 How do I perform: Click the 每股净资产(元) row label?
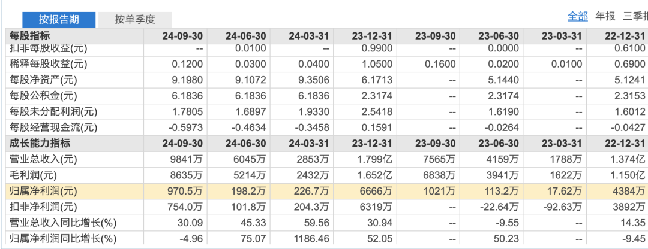43,80
